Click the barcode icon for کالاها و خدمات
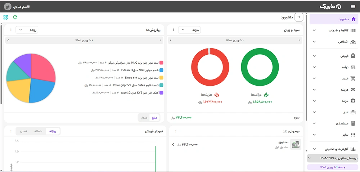The height and width of the screenshot is (172, 360). 354,30
